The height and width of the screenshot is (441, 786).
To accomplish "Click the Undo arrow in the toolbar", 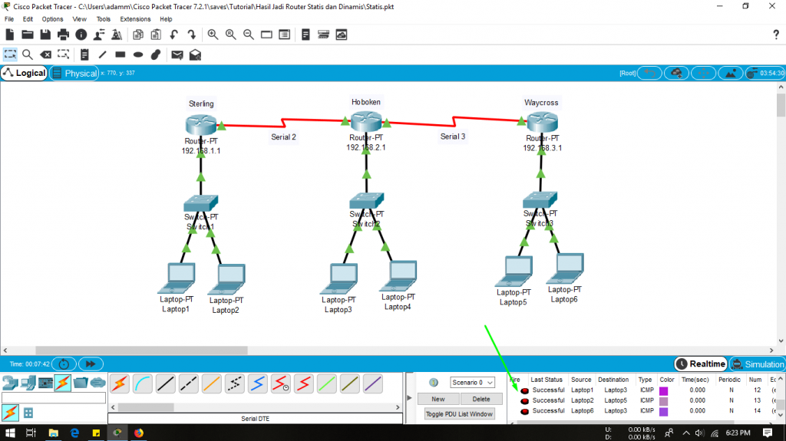I will point(173,35).
